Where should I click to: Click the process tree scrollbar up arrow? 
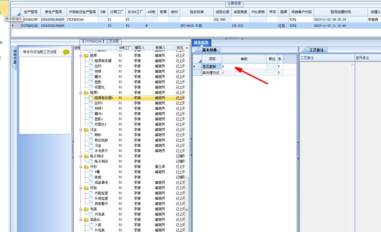pos(187,47)
